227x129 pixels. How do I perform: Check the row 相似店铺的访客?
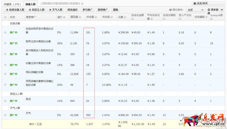point(5,74)
